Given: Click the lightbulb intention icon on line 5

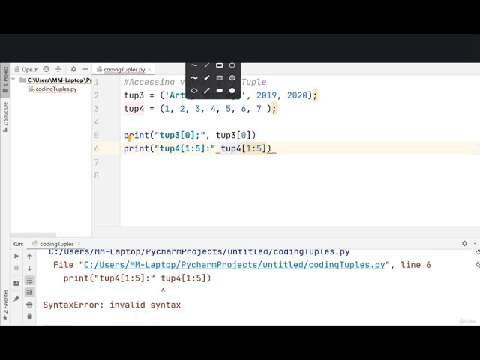Looking at the screenshot, I should click(x=129, y=138).
